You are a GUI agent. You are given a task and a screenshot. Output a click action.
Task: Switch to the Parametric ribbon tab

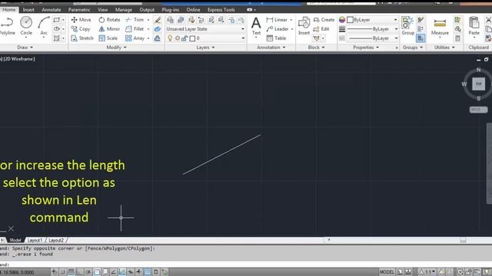(x=79, y=10)
